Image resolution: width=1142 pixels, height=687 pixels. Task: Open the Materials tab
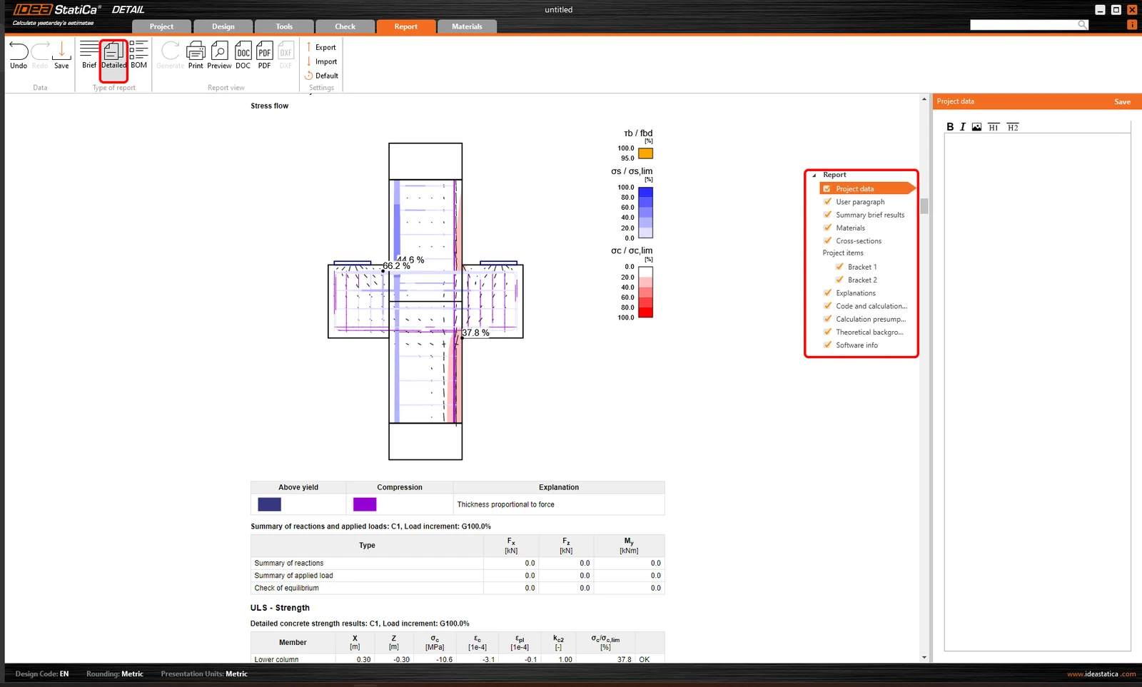click(x=467, y=26)
